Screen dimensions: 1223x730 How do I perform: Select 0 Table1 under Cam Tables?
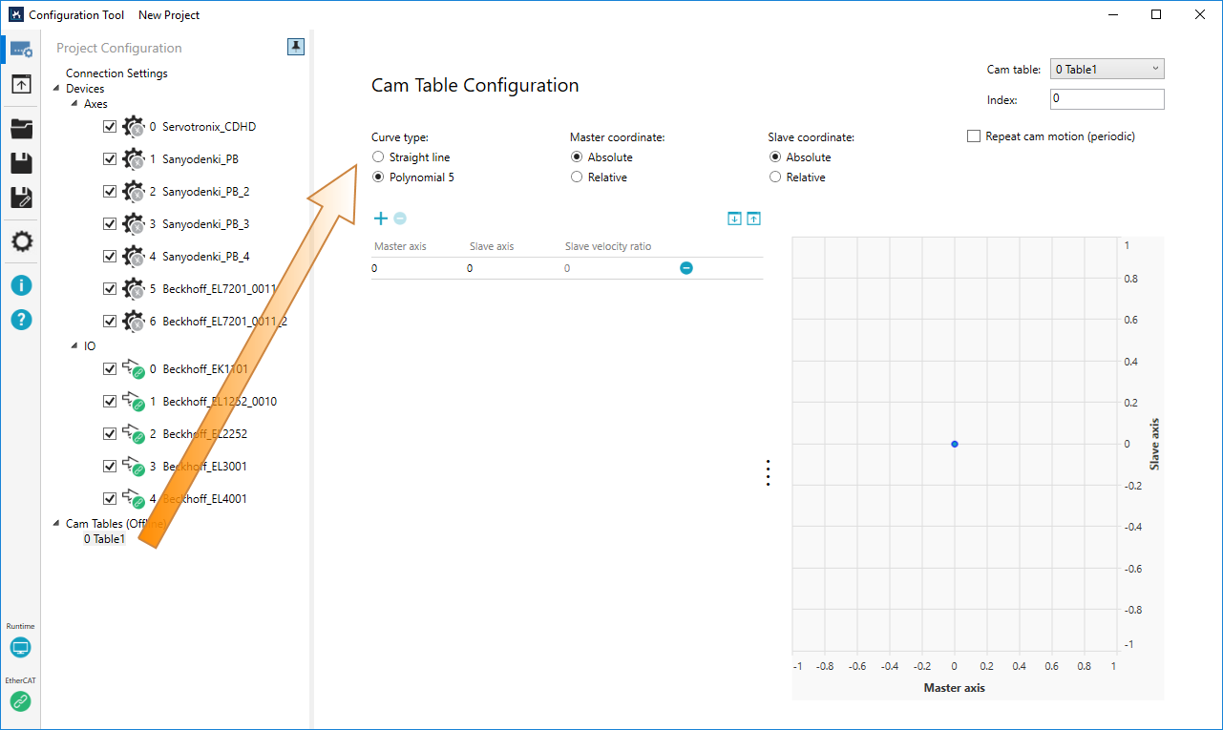click(x=104, y=539)
